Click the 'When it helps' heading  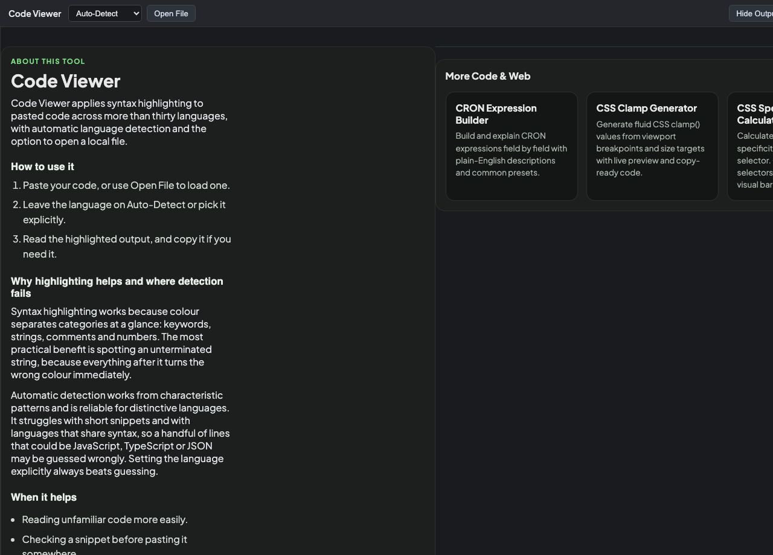[x=43, y=497]
